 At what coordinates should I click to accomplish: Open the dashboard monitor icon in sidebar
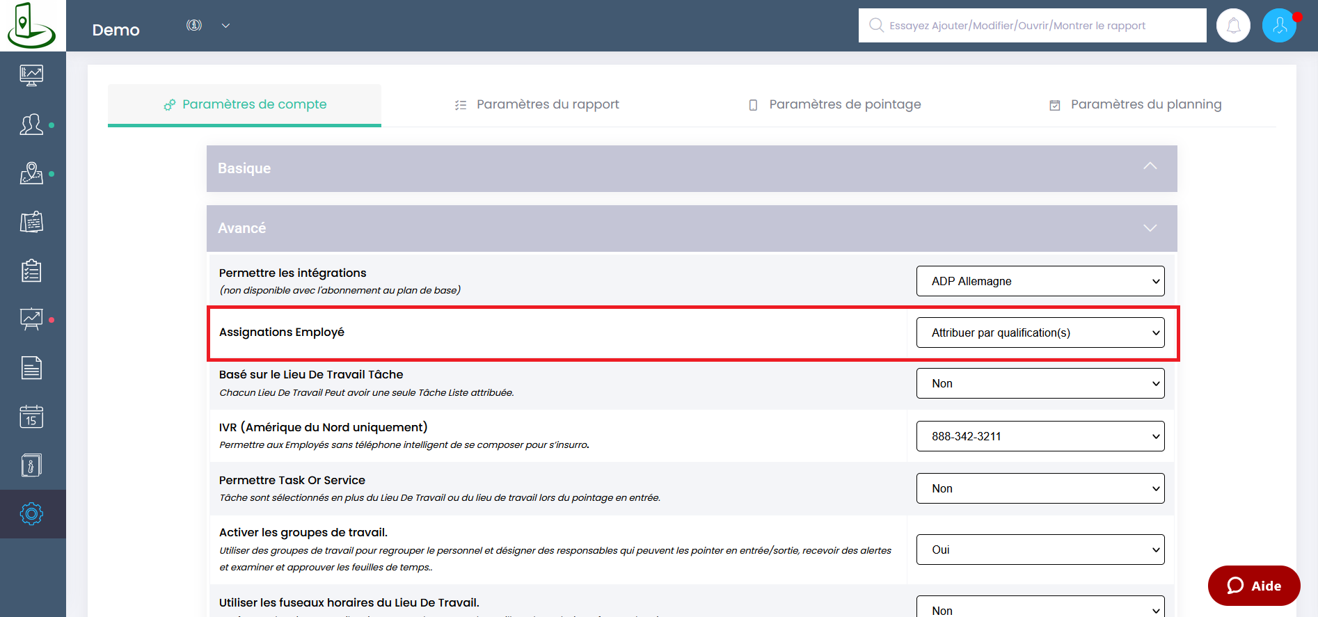pos(31,75)
